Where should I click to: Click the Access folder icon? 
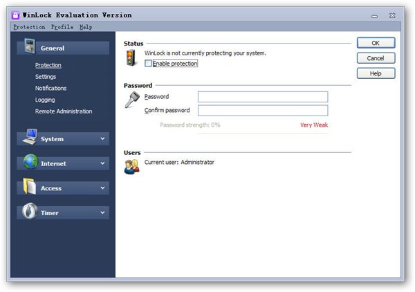pyautogui.click(x=30, y=186)
